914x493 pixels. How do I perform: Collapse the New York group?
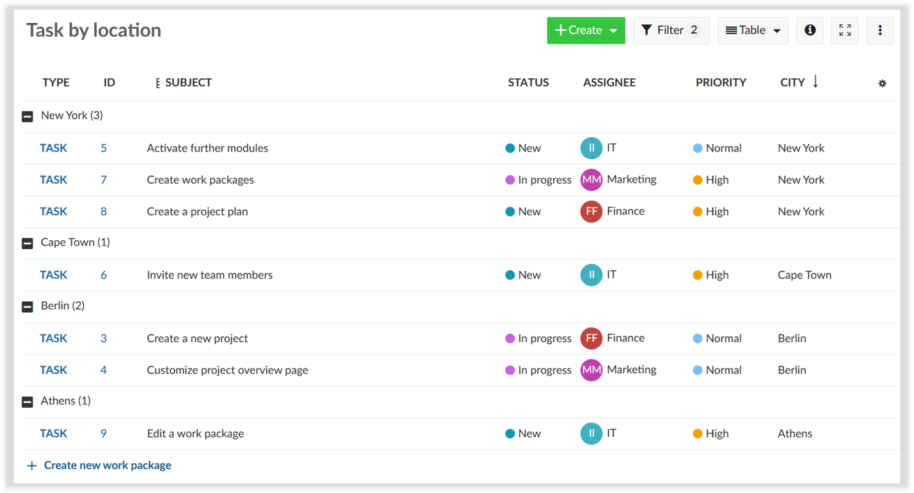click(x=27, y=116)
